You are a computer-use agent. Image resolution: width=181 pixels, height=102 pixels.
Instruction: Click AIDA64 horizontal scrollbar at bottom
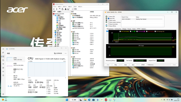(85, 75)
